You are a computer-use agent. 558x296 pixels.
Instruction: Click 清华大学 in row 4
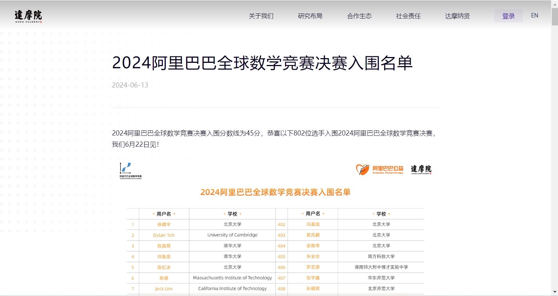point(232,256)
